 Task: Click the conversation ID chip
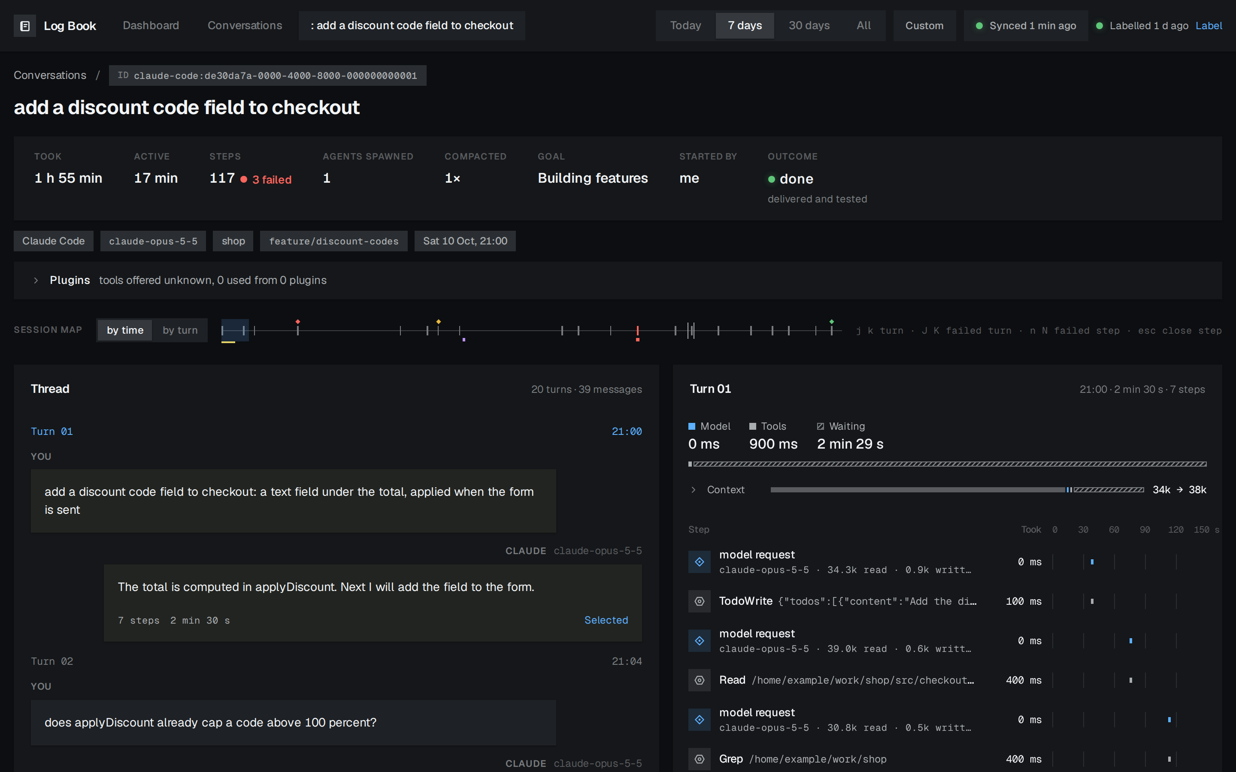[268, 75]
